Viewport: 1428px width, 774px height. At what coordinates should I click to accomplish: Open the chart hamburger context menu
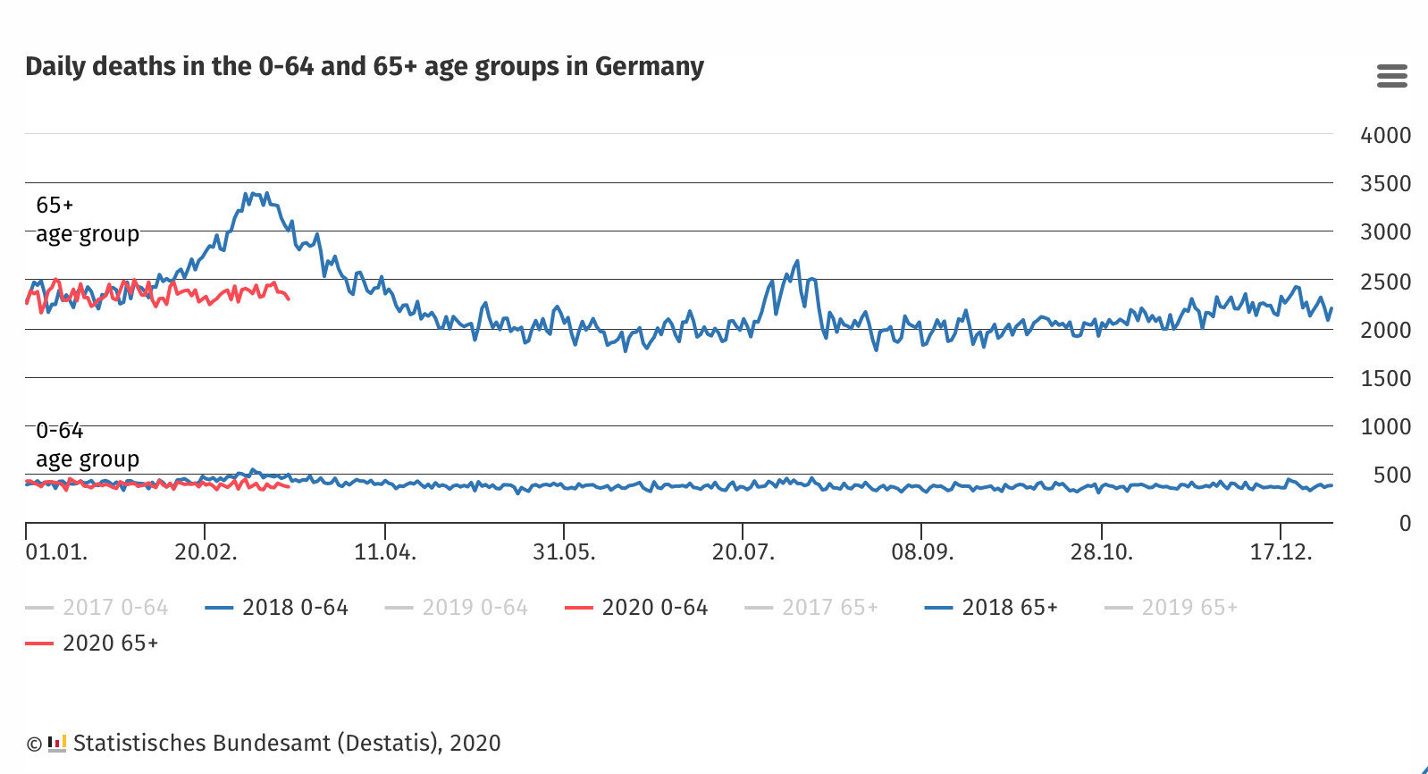click(x=1391, y=76)
